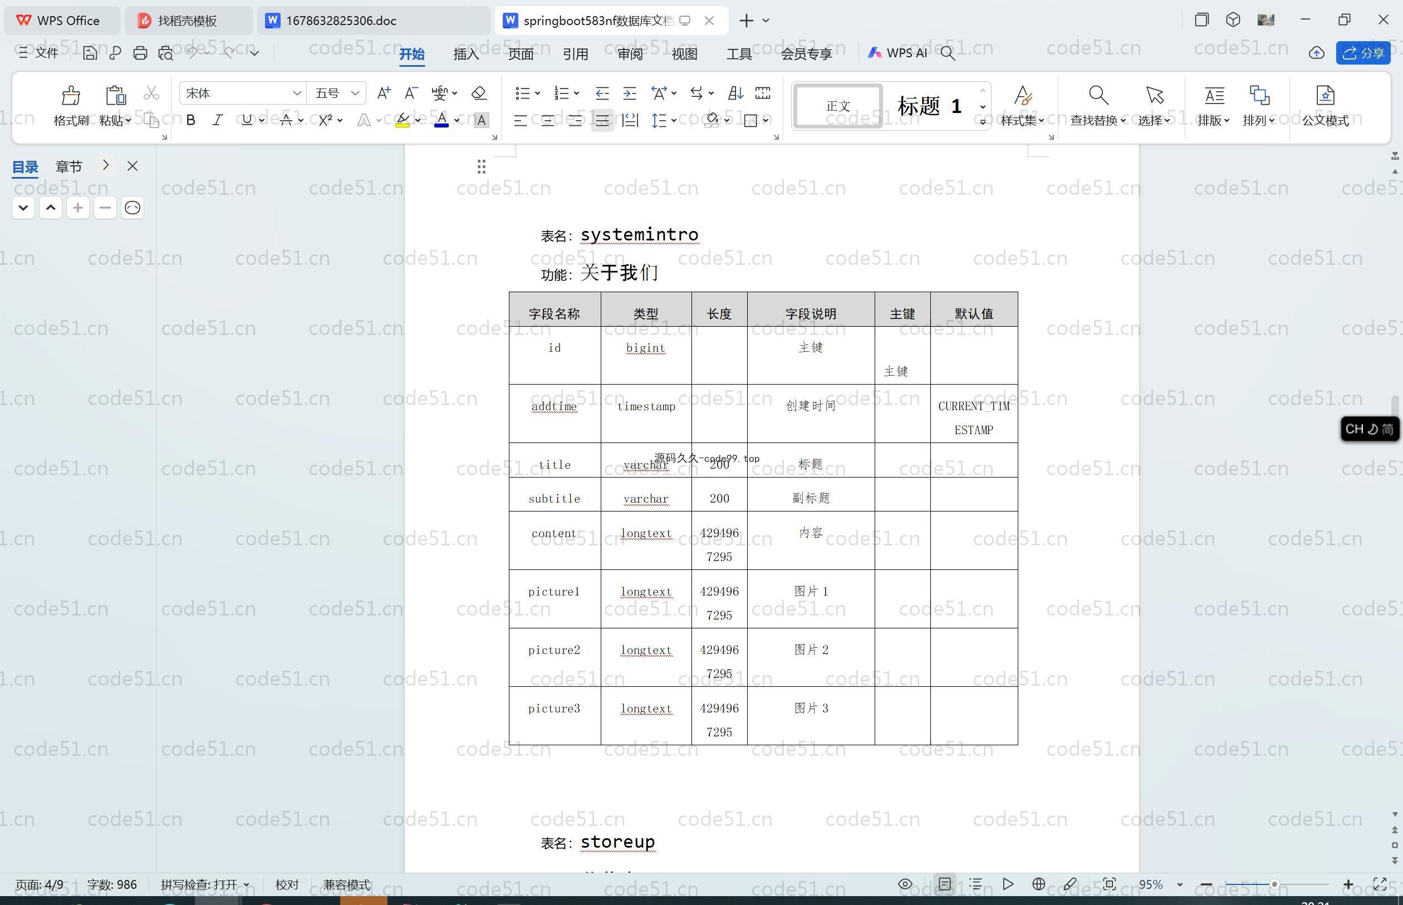This screenshot has height=905, width=1403.
Task: Toggle center text alignment
Action: 547,120
